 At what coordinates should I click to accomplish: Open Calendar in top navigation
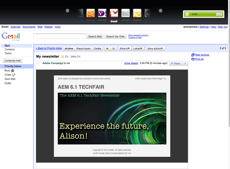15,27
